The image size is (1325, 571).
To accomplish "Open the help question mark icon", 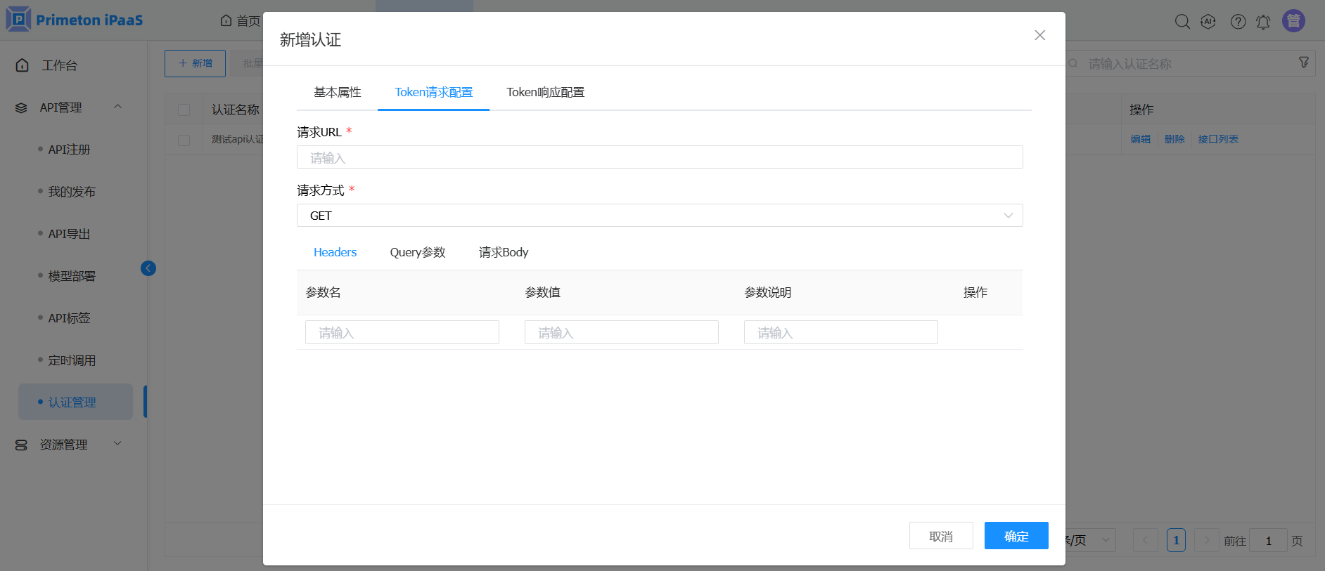I will (x=1238, y=22).
